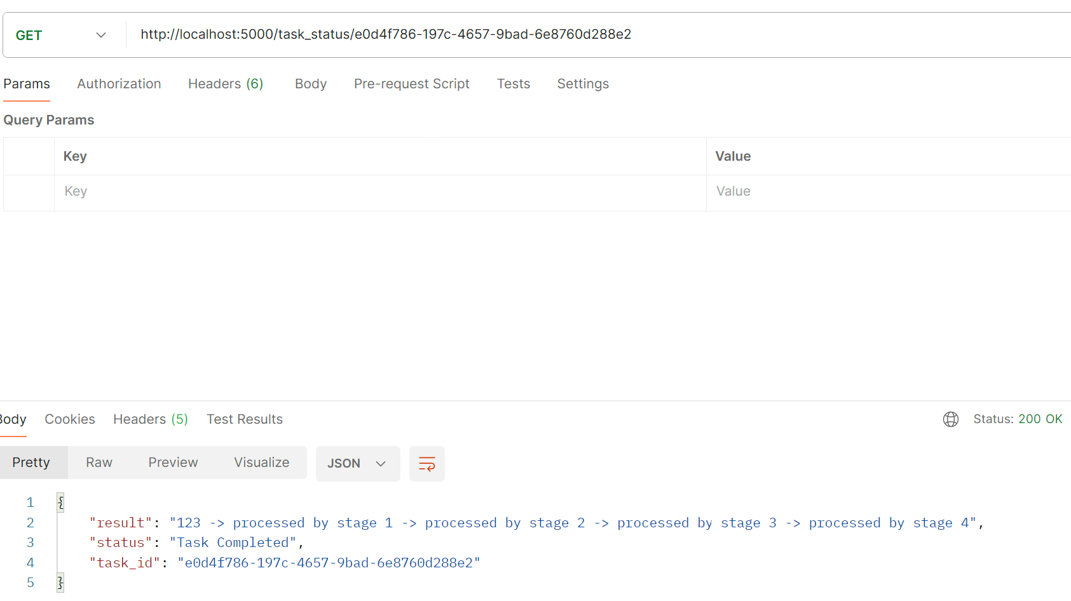The width and height of the screenshot is (1071, 601).
Task: Click the Key column header
Action: point(75,156)
